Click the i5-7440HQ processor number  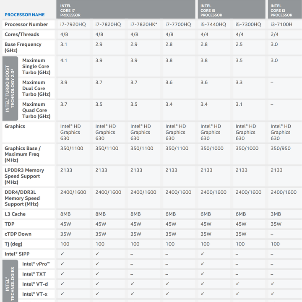point(213,24)
